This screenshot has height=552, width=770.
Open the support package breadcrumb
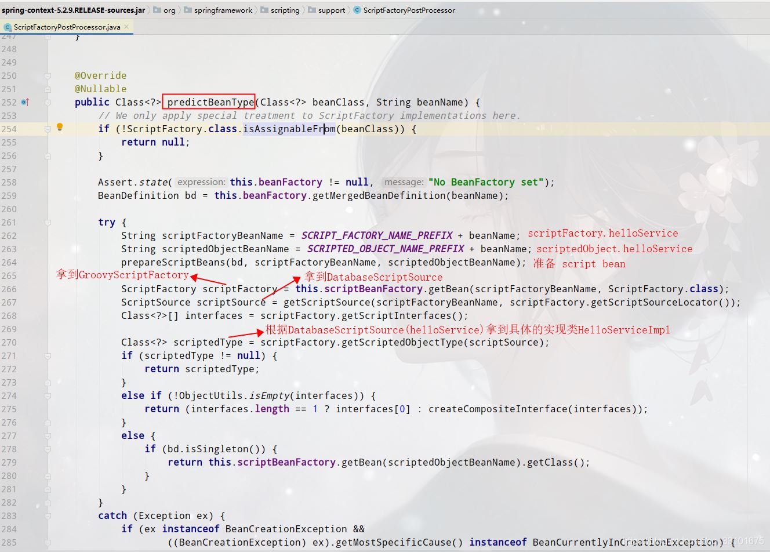pos(332,10)
